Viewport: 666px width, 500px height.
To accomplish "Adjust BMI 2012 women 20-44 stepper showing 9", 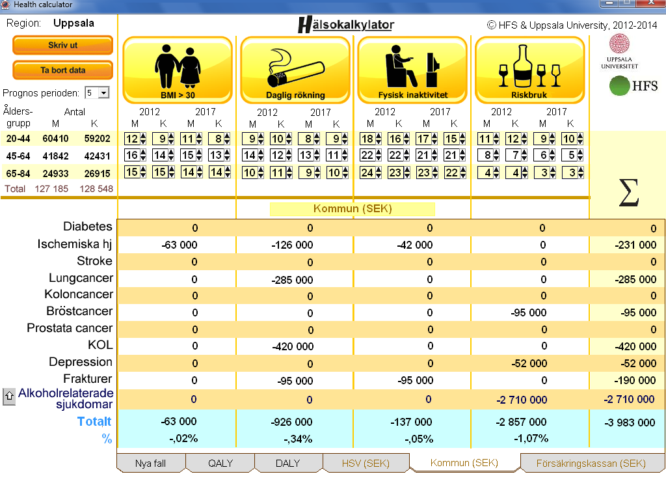I will (x=171, y=139).
